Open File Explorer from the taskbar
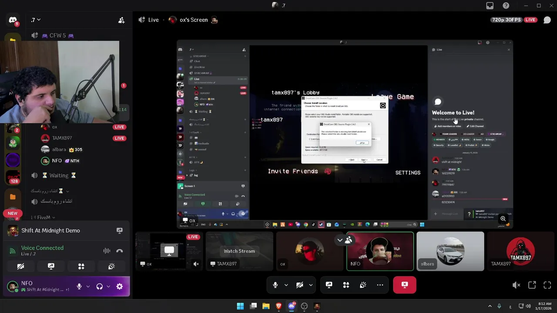 click(x=266, y=306)
